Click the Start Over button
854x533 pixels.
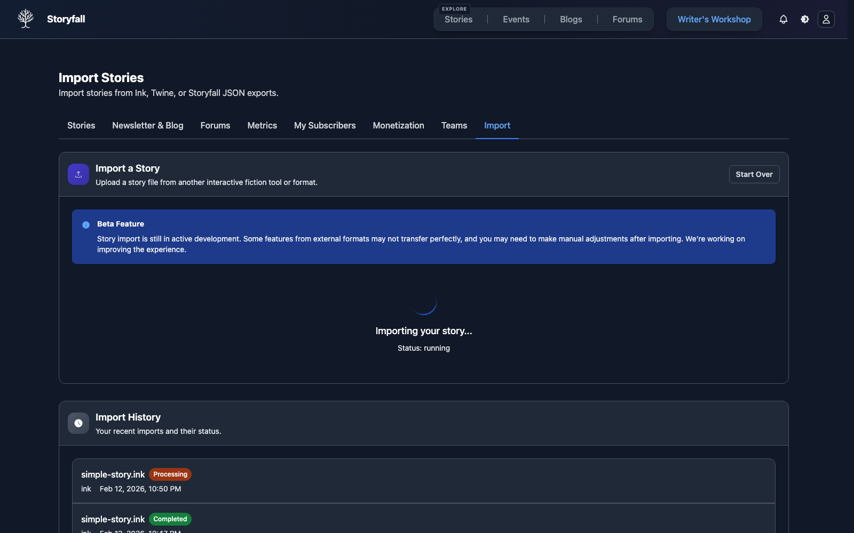pos(754,174)
